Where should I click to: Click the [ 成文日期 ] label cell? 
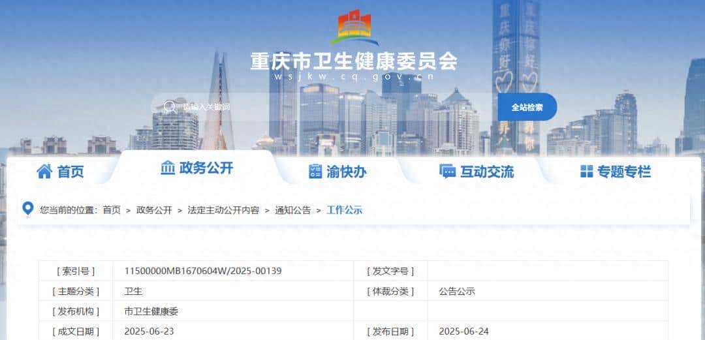(76, 331)
